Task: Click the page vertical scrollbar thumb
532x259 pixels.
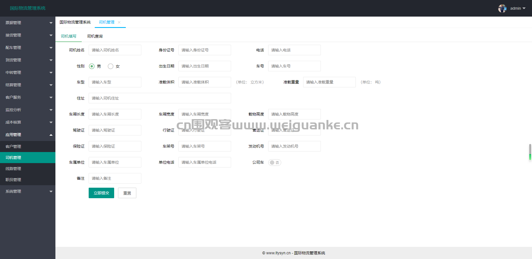Action: [x=530, y=152]
